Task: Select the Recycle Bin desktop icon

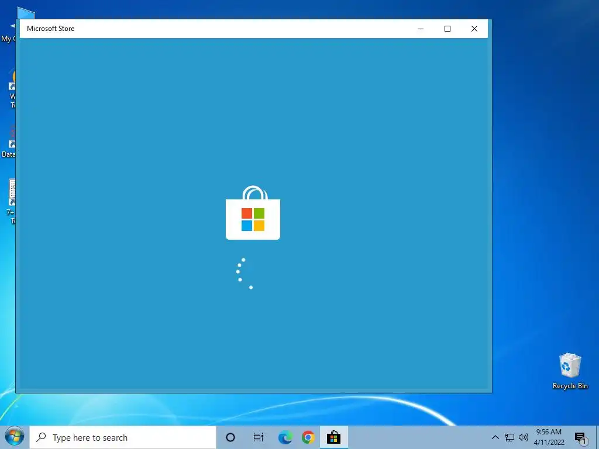Action: [570, 371]
